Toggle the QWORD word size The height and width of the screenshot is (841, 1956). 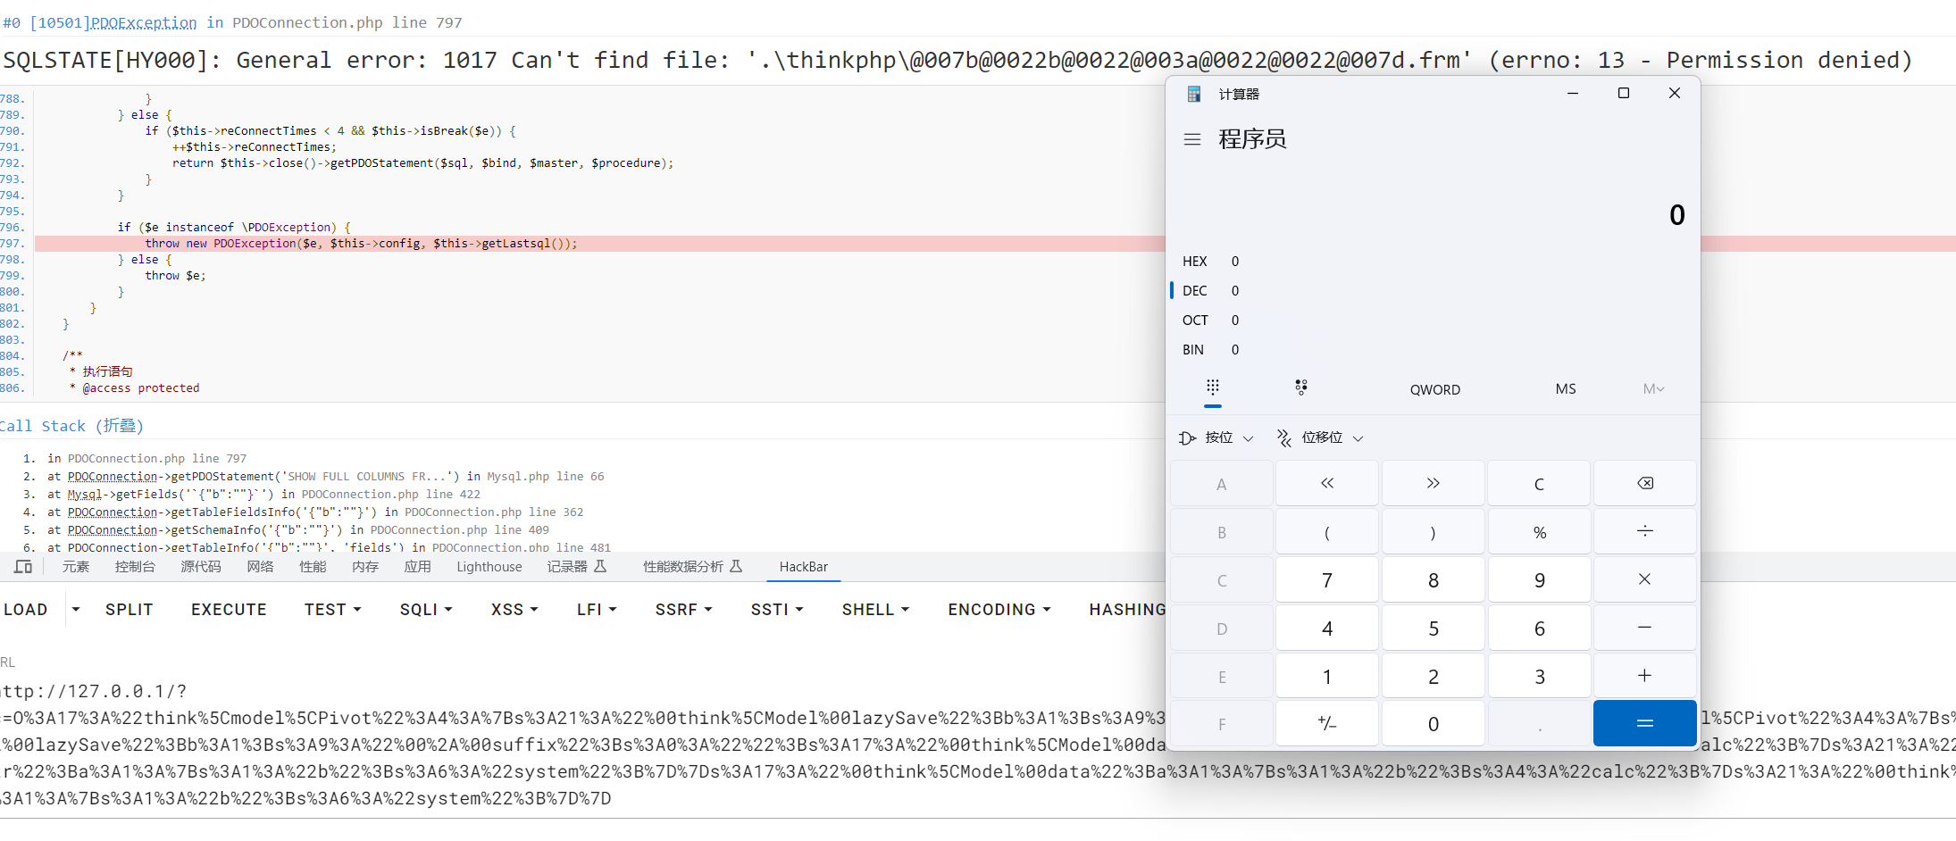[1434, 389]
